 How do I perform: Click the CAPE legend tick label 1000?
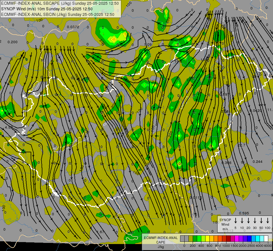[226, 246]
